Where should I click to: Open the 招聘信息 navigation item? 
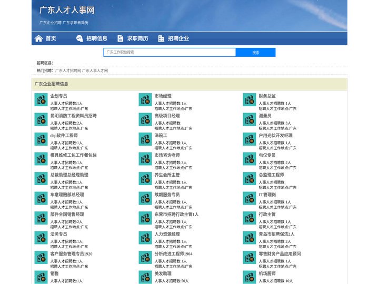tap(97, 38)
